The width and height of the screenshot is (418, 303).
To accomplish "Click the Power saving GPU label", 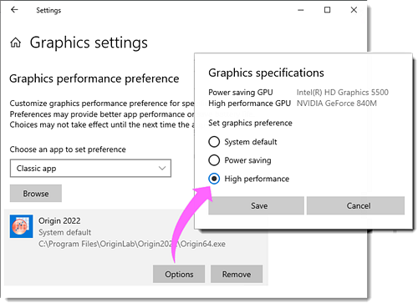I will click(241, 92).
